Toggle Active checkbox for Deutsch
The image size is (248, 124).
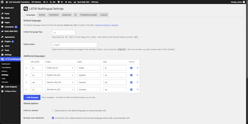point(131,82)
